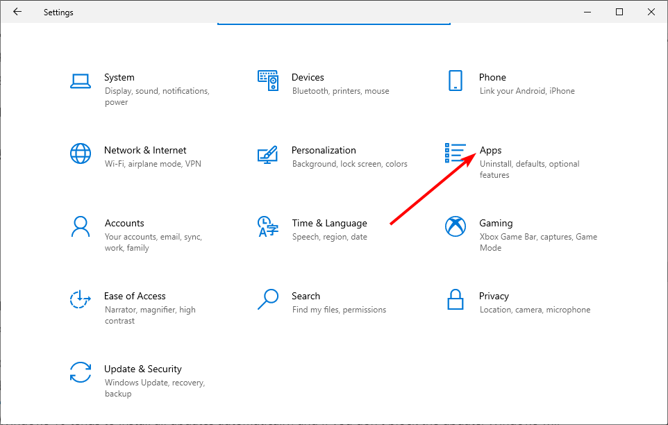
Task: Click the Phone icon
Action: [456, 81]
